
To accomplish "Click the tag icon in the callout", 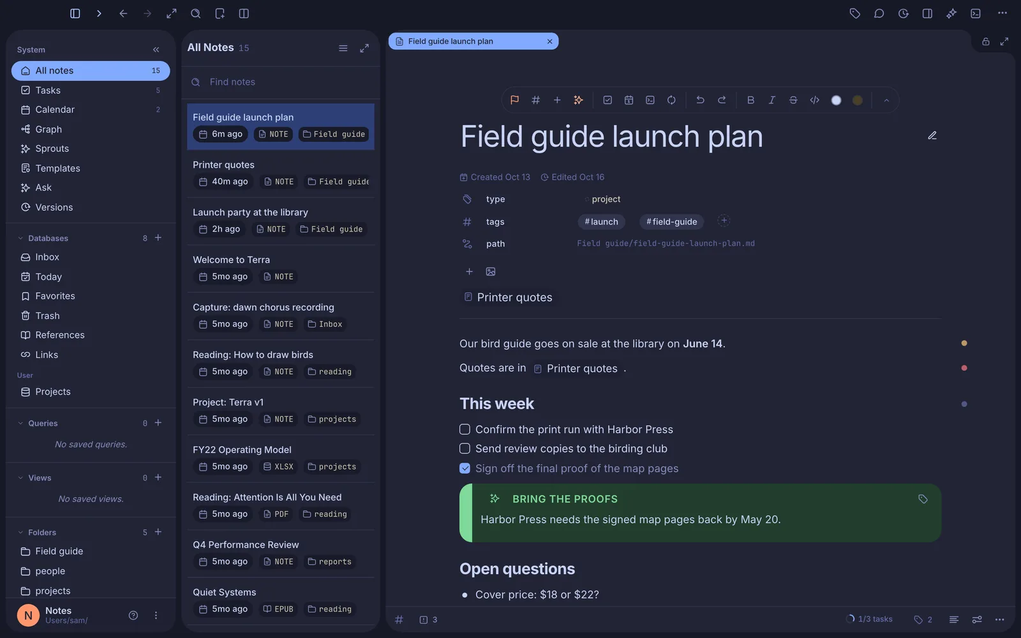I will point(923,499).
